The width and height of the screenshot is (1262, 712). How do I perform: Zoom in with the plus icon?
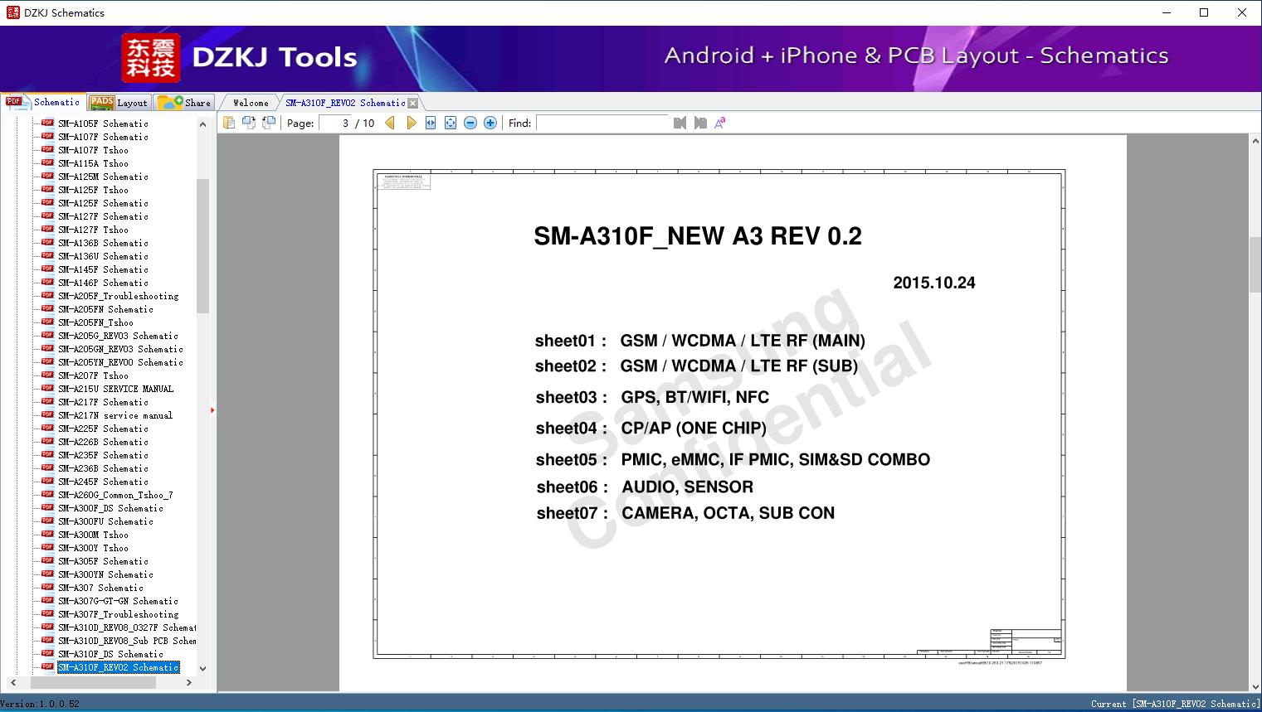(490, 123)
